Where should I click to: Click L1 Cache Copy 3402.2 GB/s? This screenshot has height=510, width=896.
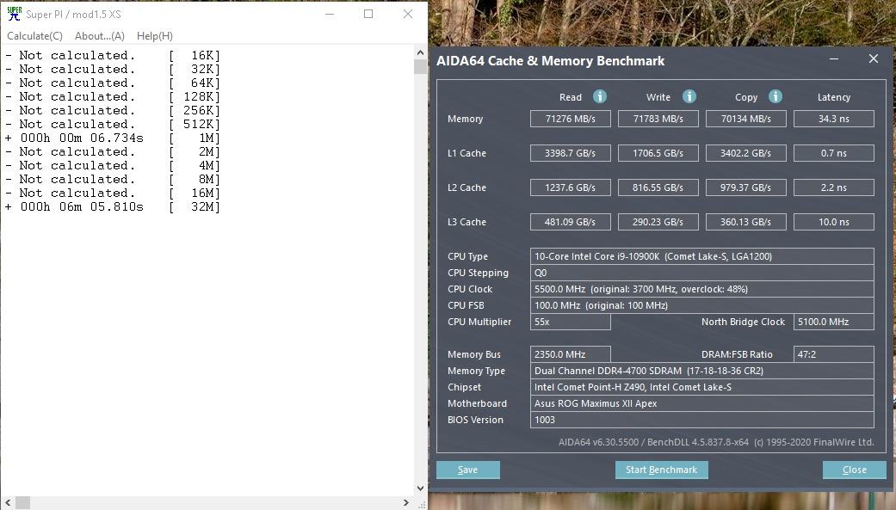coord(745,153)
